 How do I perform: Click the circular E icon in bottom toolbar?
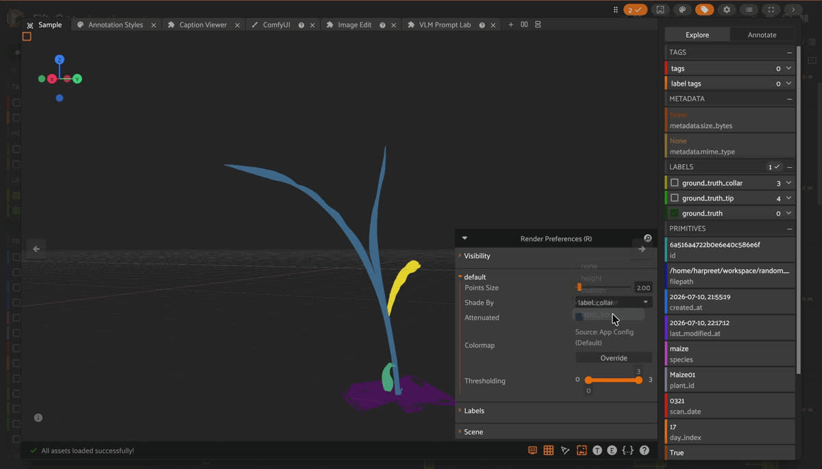click(612, 450)
